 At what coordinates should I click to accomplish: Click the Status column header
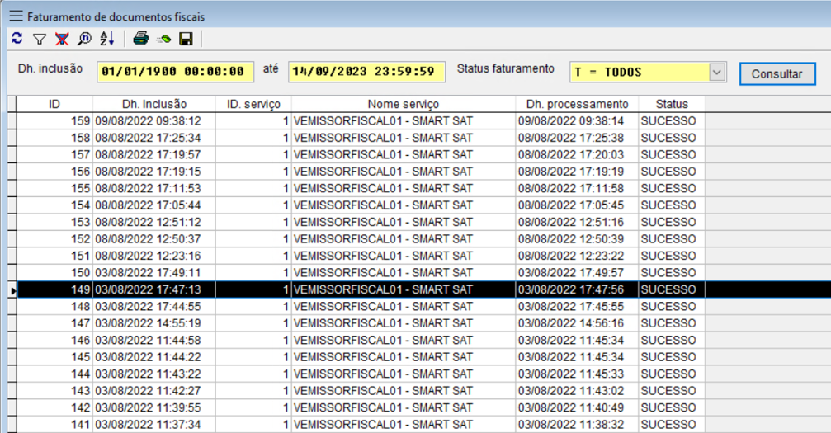(672, 104)
